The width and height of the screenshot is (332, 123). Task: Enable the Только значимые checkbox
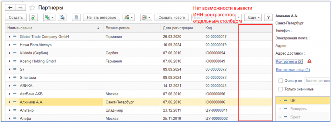281,89
